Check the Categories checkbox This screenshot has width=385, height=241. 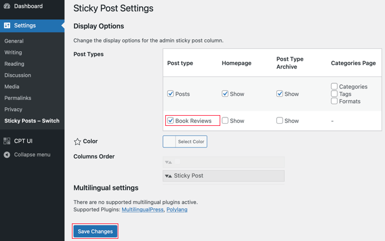[x=335, y=87]
